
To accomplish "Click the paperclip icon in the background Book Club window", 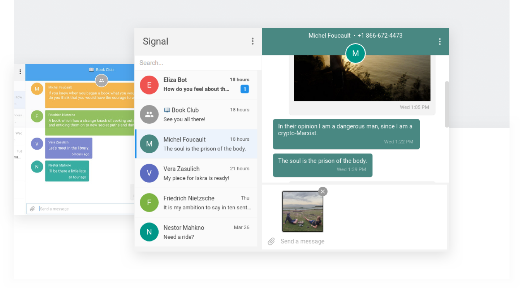I will pos(33,209).
